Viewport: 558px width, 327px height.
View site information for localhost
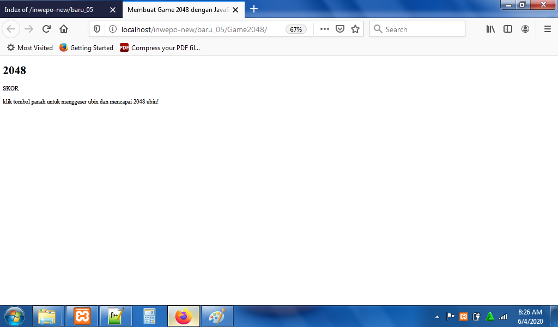[x=112, y=29]
